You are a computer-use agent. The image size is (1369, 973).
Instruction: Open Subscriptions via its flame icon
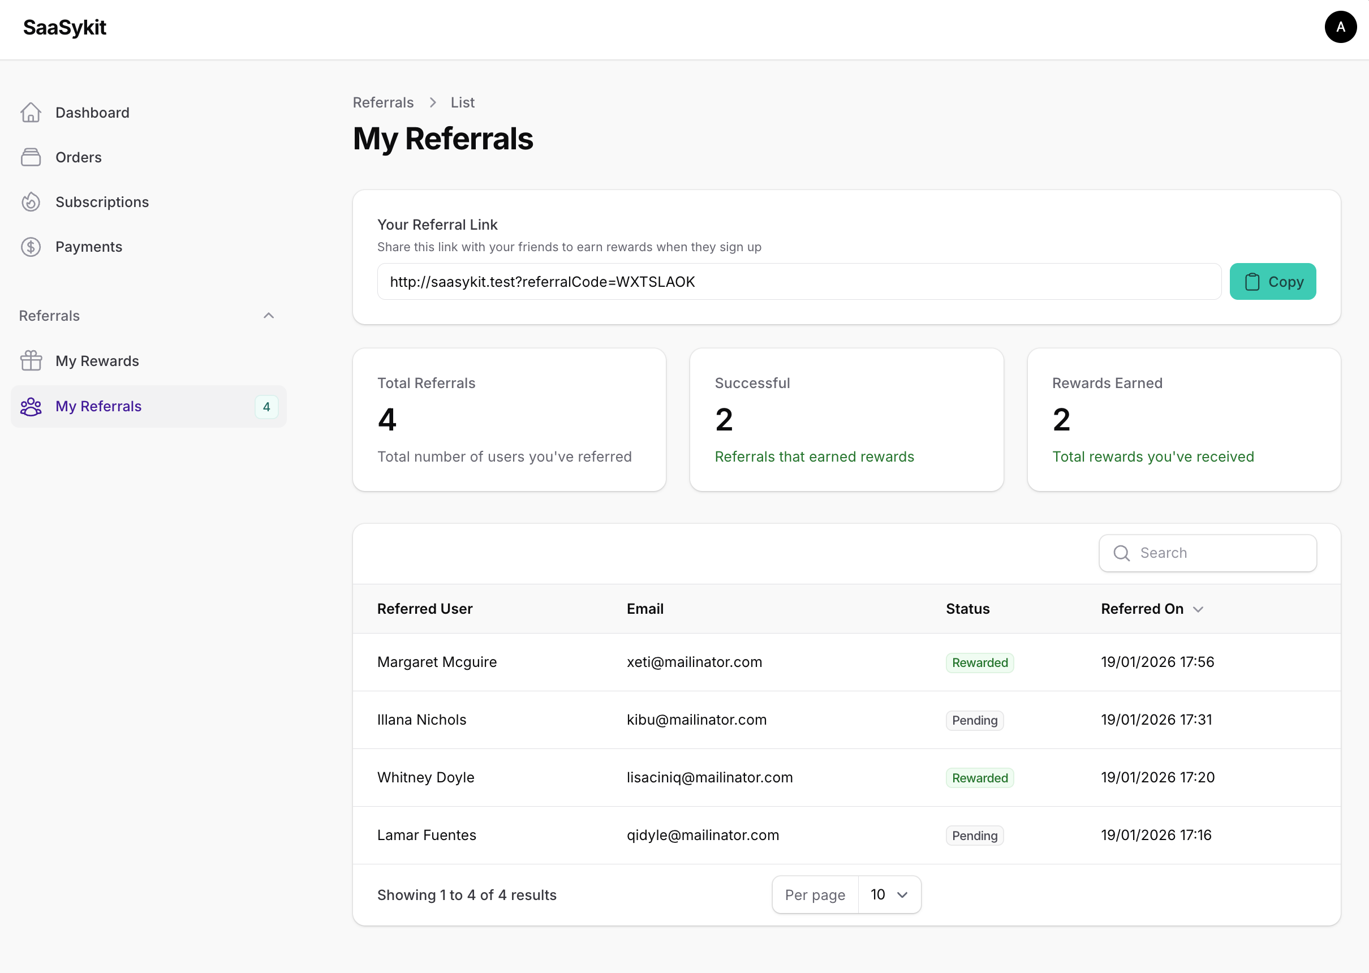(x=31, y=202)
